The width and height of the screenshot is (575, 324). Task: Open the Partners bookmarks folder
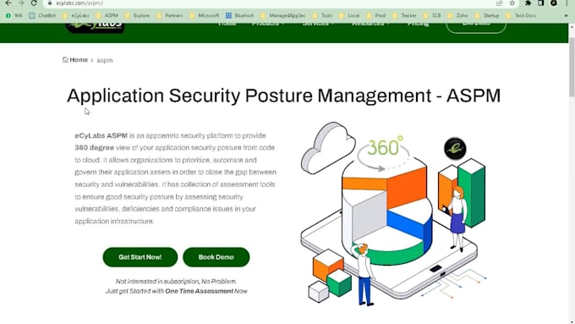pyautogui.click(x=169, y=15)
